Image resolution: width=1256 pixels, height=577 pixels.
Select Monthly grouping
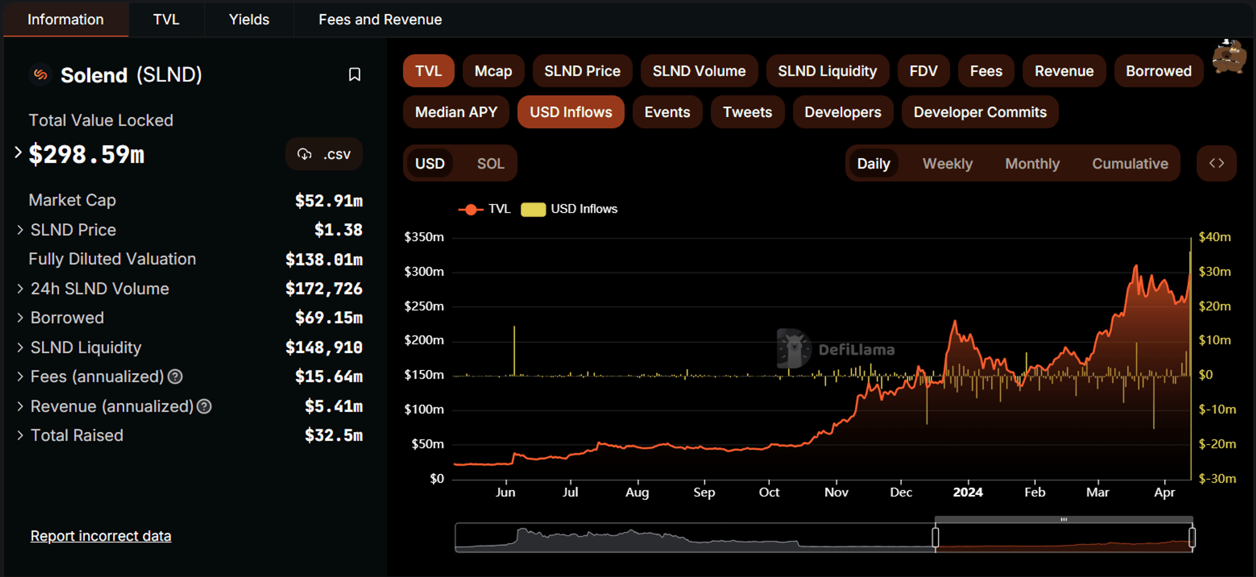[1032, 163]
